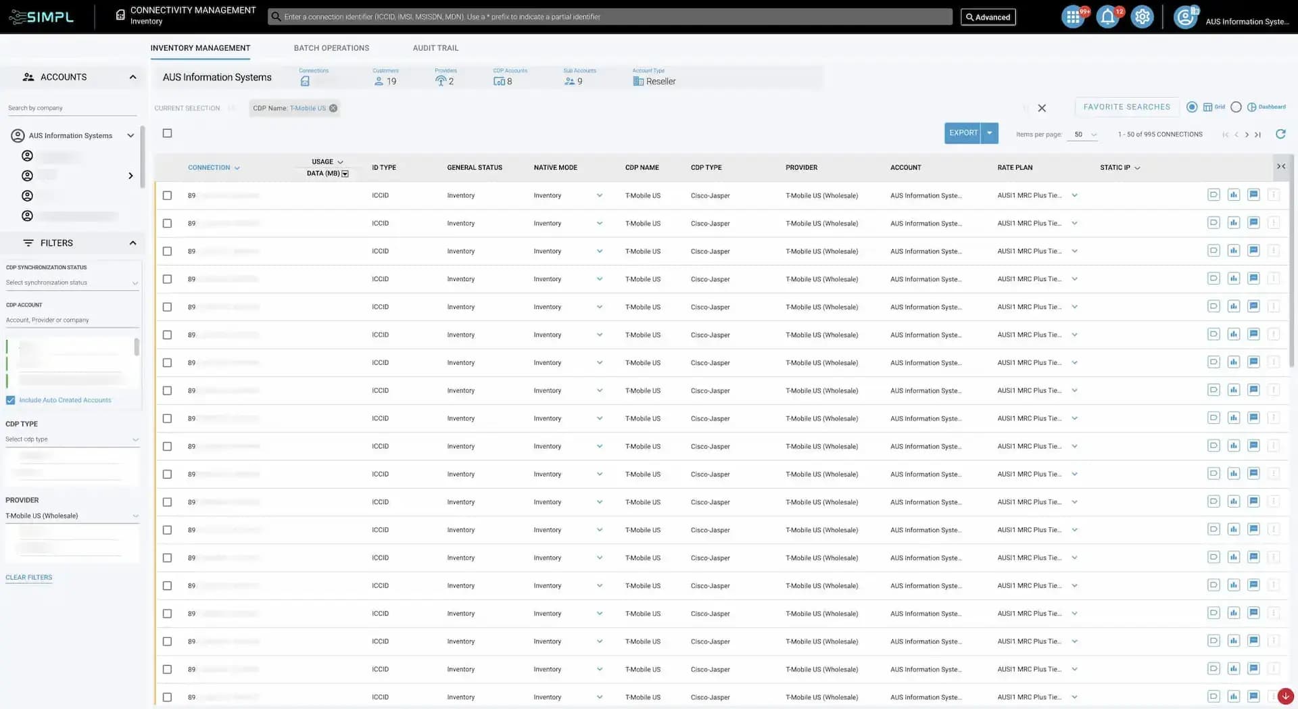Click the red scroll-down arrow button
The height and width of the screenshot is (709, 1298).
[1285, 695]
